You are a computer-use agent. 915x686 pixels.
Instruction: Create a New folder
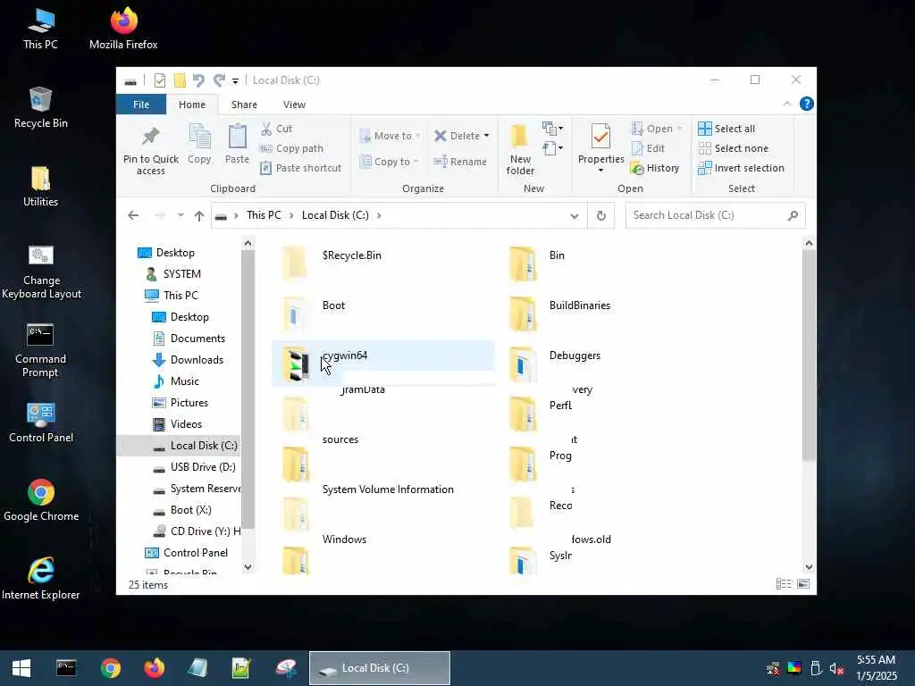pyautogui.click(x=520, y=149)
